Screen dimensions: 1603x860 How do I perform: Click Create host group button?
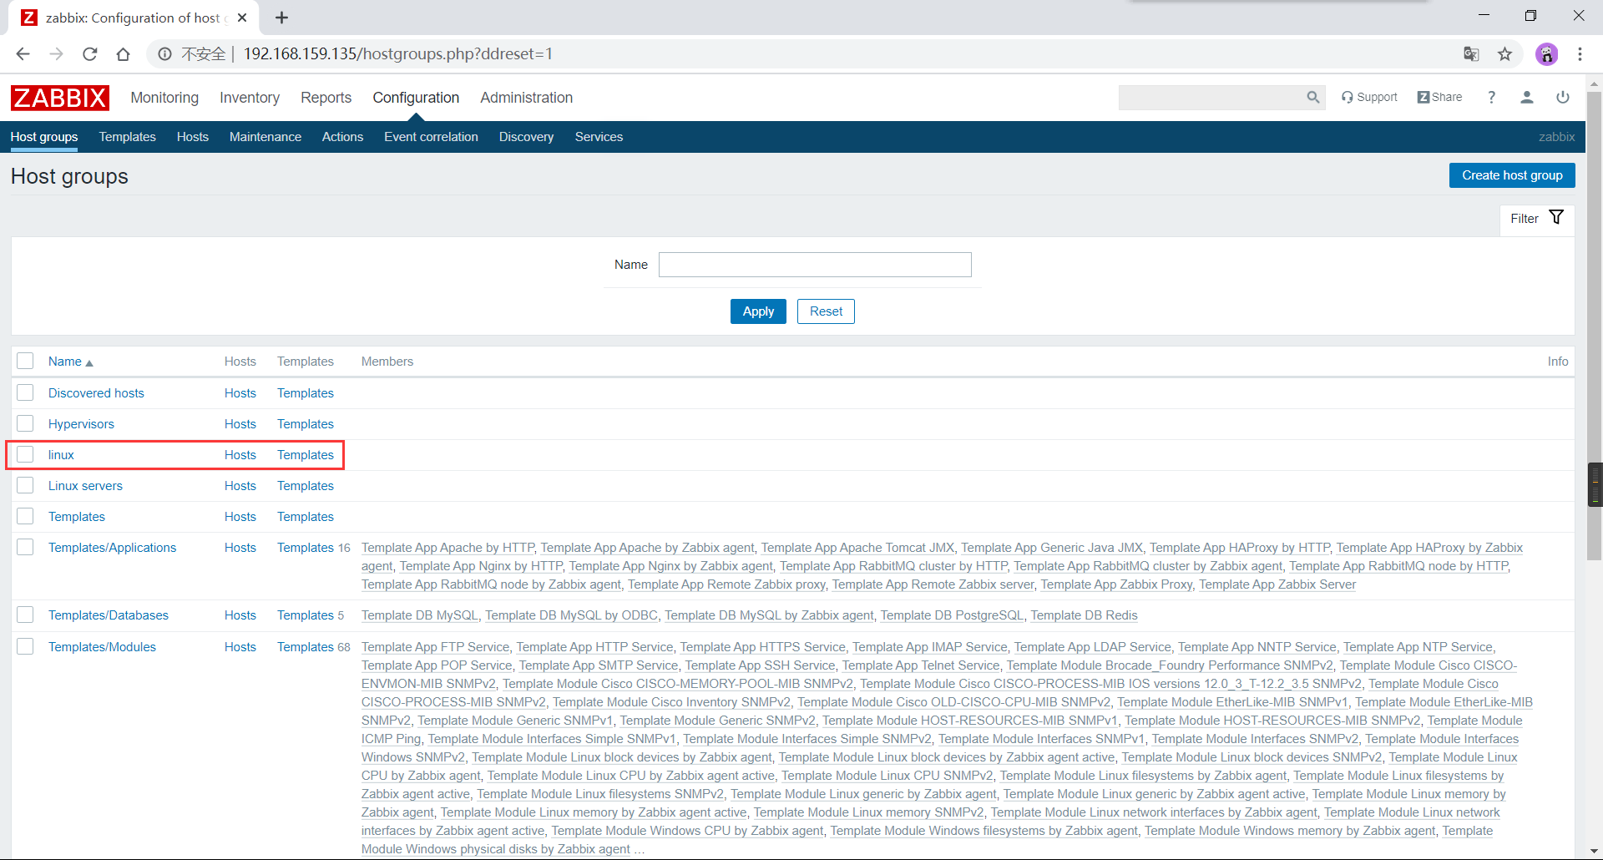[1512, 175]
